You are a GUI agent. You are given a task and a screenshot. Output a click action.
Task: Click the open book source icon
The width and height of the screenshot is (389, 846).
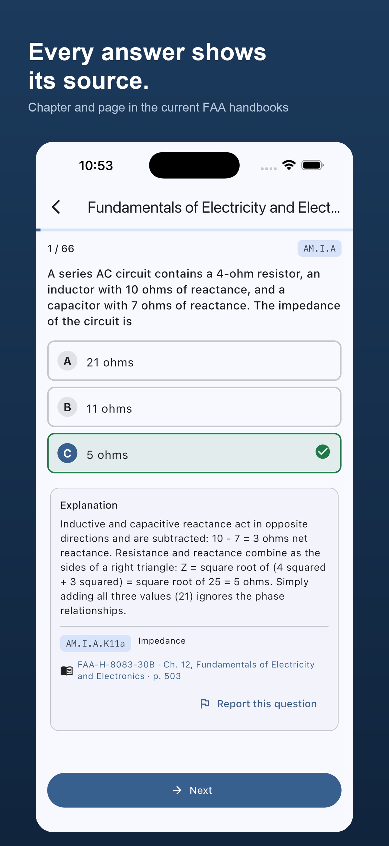click(x=66, y=670)
